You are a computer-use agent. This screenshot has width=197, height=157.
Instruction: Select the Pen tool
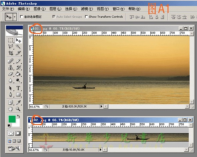pos(11,94)
